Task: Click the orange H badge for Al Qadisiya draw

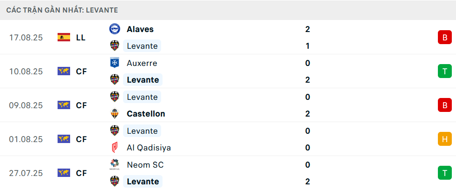Action: point(444,139)
